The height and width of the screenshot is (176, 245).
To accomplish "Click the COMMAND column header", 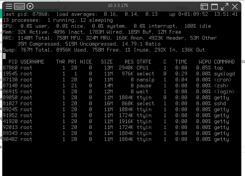I will 224,62.
